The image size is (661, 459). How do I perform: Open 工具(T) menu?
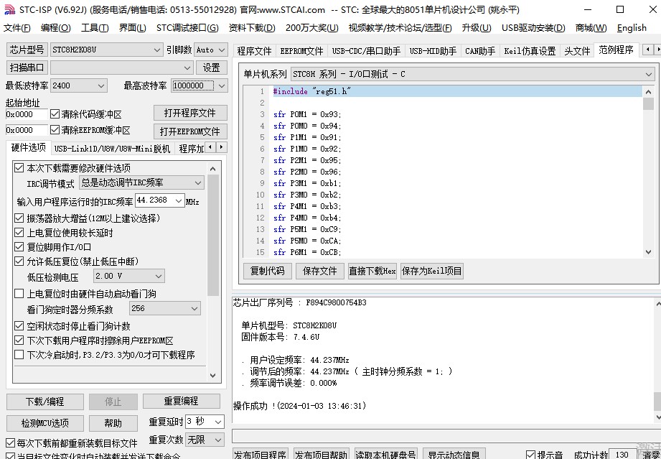pyautogui.click(x=95, y=28)
